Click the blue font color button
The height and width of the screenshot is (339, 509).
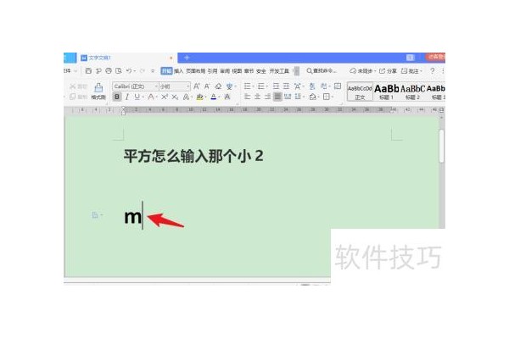coord(213,97)
